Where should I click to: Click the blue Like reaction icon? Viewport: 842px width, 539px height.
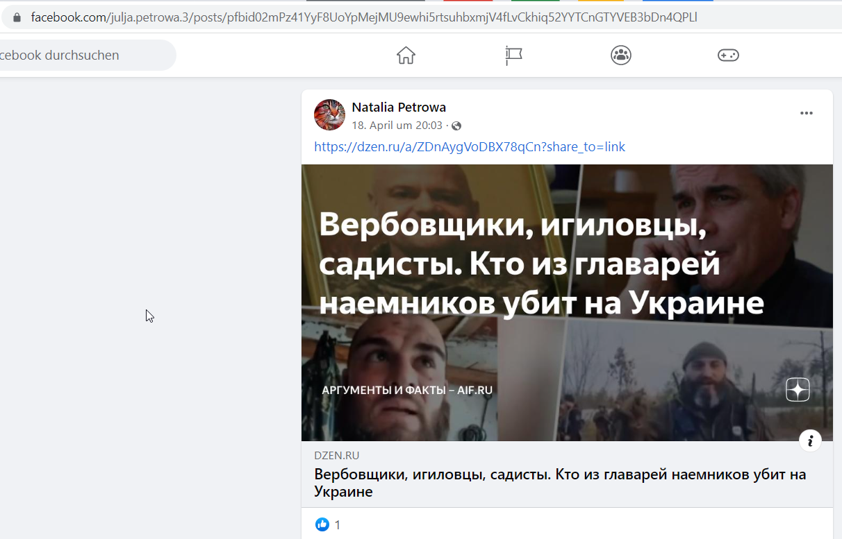click(x=322, y=524)
